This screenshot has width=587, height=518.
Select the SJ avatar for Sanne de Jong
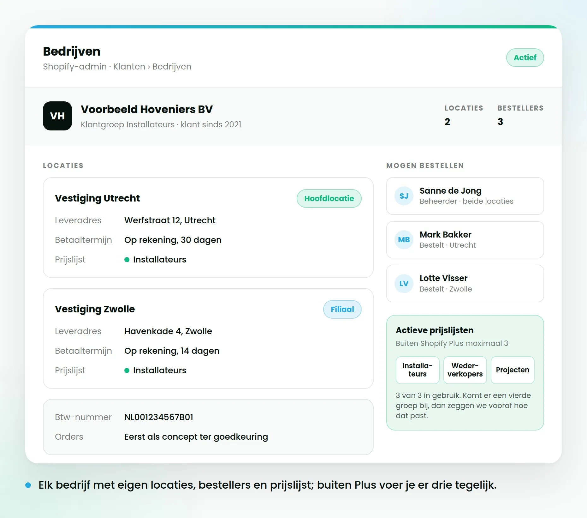404,196
